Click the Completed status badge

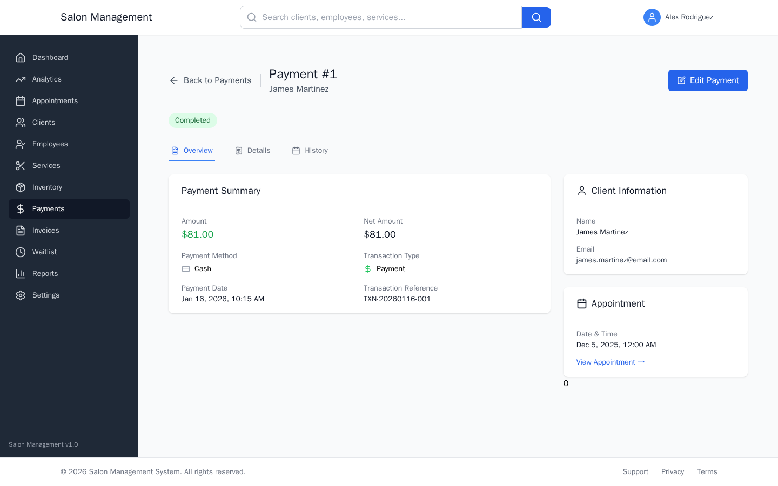(193, 120)
